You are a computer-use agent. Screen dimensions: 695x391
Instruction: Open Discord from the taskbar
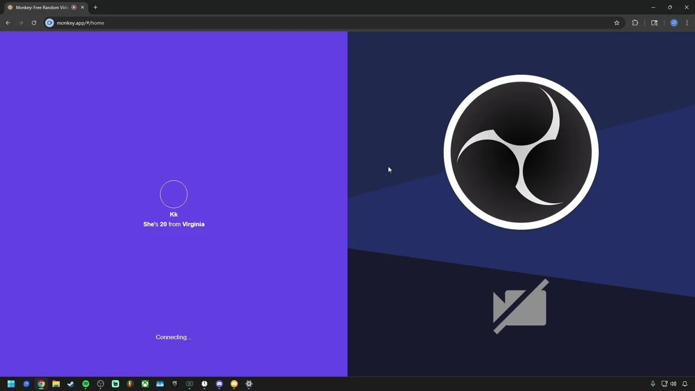tap(219, 384)
